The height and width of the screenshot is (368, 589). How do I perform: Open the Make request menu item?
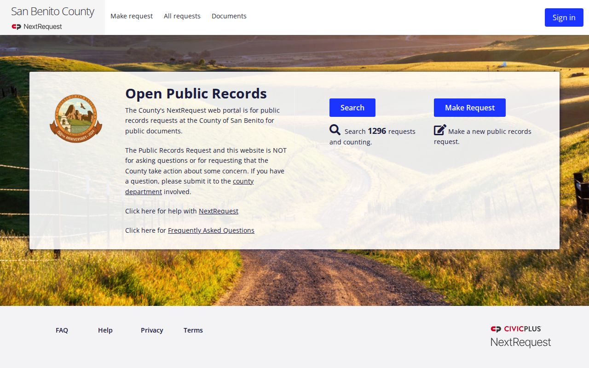click(132, 16)
